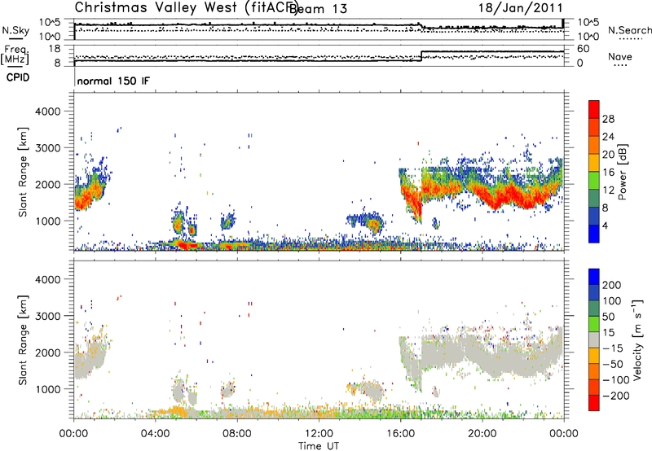Screen dimensions: 652x451
Task: Click the title 'Christmas Valley West (fitACF)'
Action: (186, 8)
